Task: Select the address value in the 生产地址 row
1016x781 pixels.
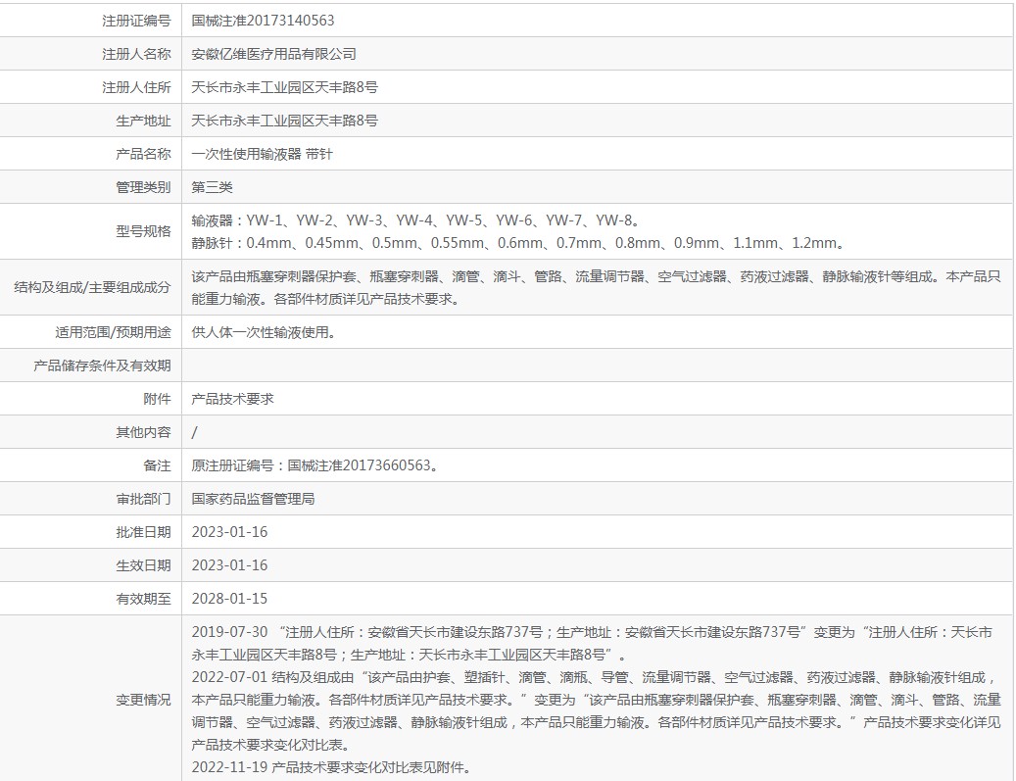Action: point(284,121)
